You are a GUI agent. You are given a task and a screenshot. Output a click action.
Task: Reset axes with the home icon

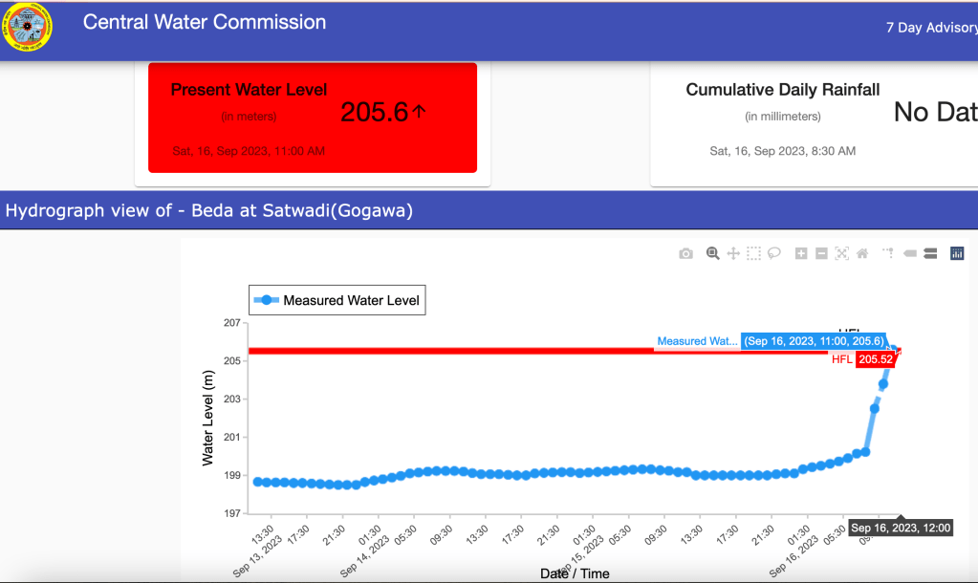point(862,253)
